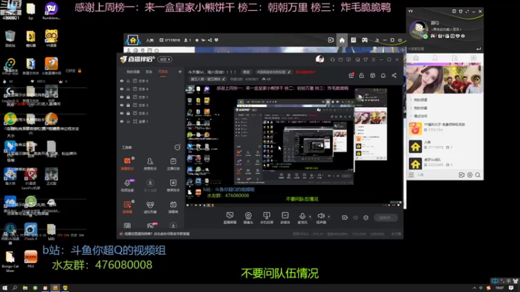Viewport: 520px width, 292px height.
Task: Open the taskbar search magnifier
Action: click(x=14, y=288)
